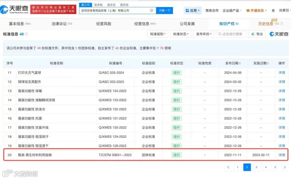The width and height of the screenshot is (291, 179).
Task: Expand the 应用 menu
Action: 192,11
